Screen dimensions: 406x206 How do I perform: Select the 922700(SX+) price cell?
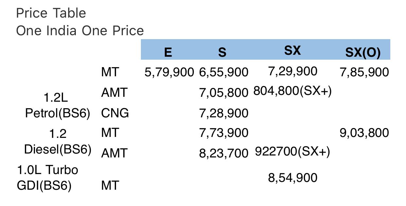(x=292, y=152)
